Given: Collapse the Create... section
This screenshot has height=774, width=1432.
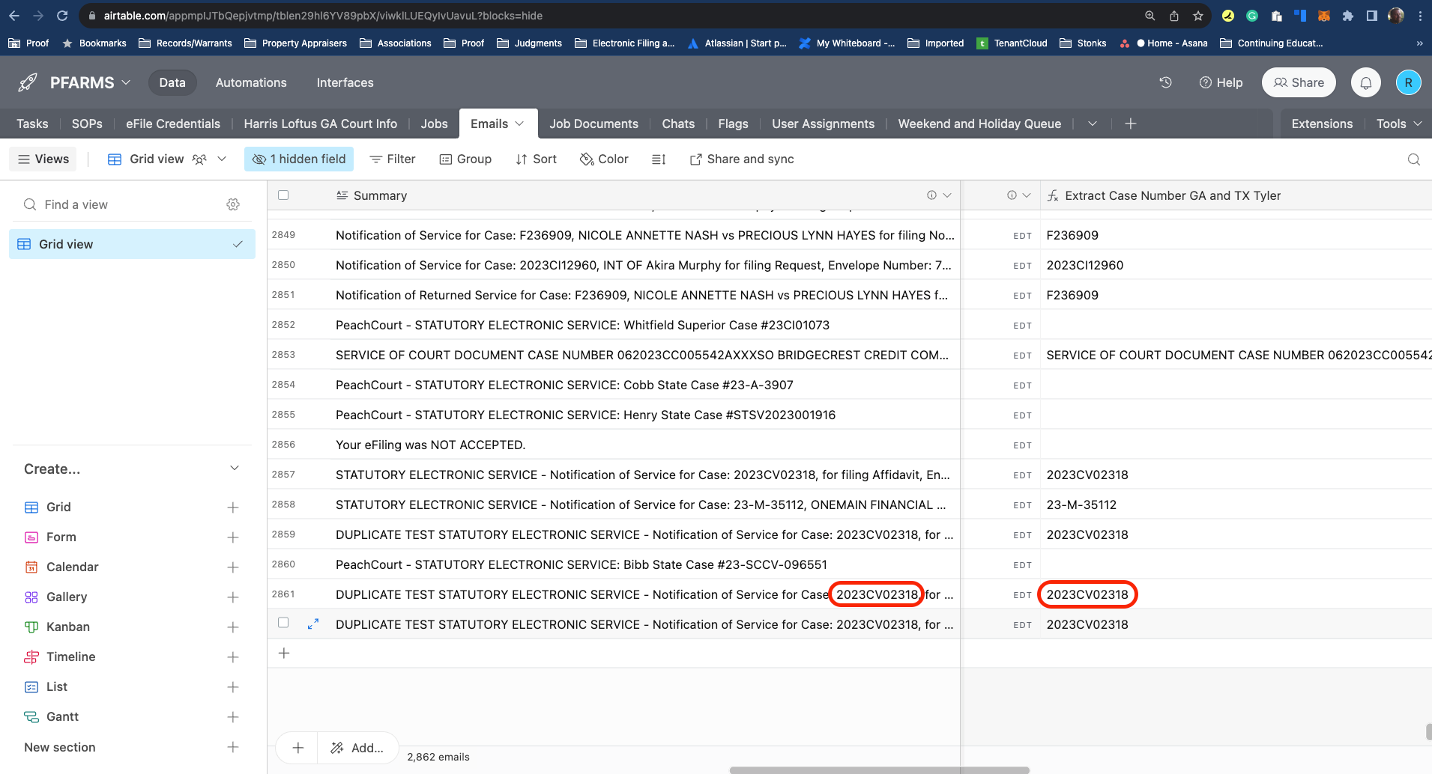Looking at the screenshot, I should pyautogui.click(x=235, y=469).
